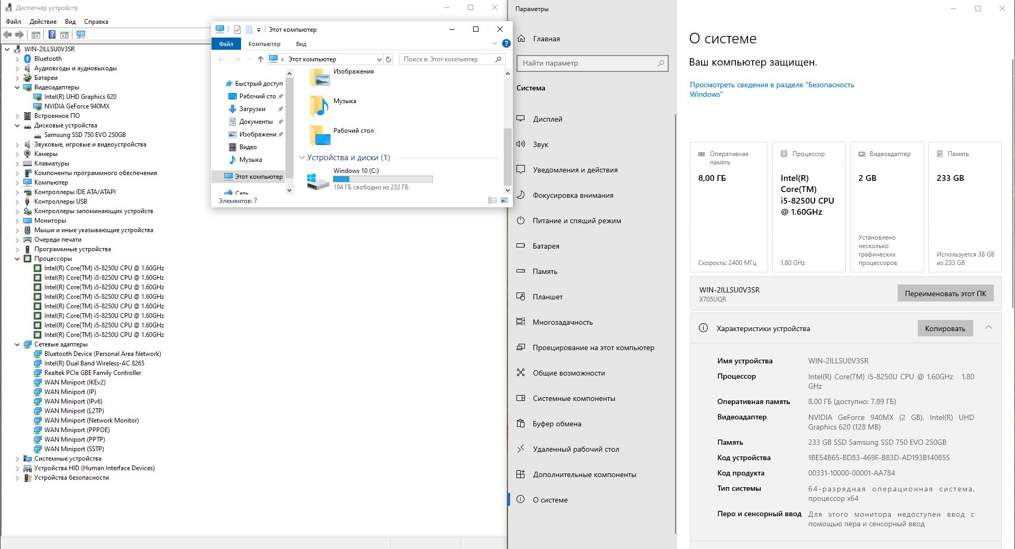Select the NVIDIA GeForce 940MX adapter
Screen dimensions: 1015x549
pyautogui.click(x=77, y=106)
